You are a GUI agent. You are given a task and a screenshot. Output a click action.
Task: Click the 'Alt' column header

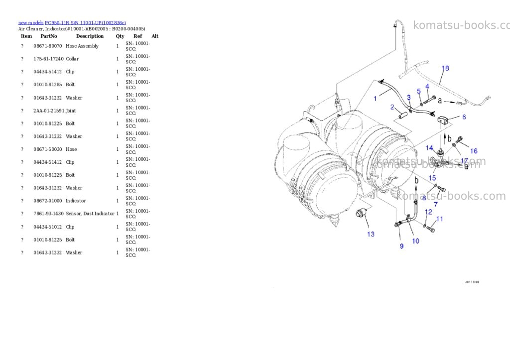point(155,36)
